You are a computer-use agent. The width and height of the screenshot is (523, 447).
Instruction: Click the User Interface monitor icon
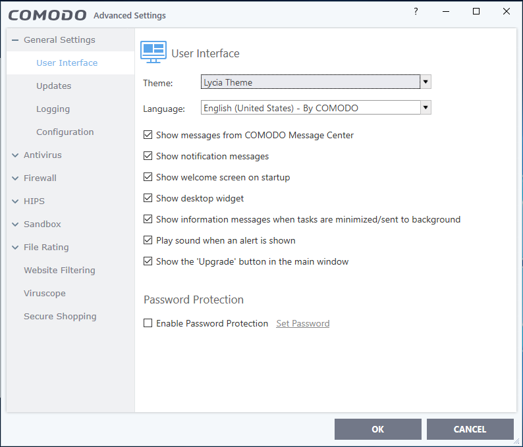(x=153, y=53)
